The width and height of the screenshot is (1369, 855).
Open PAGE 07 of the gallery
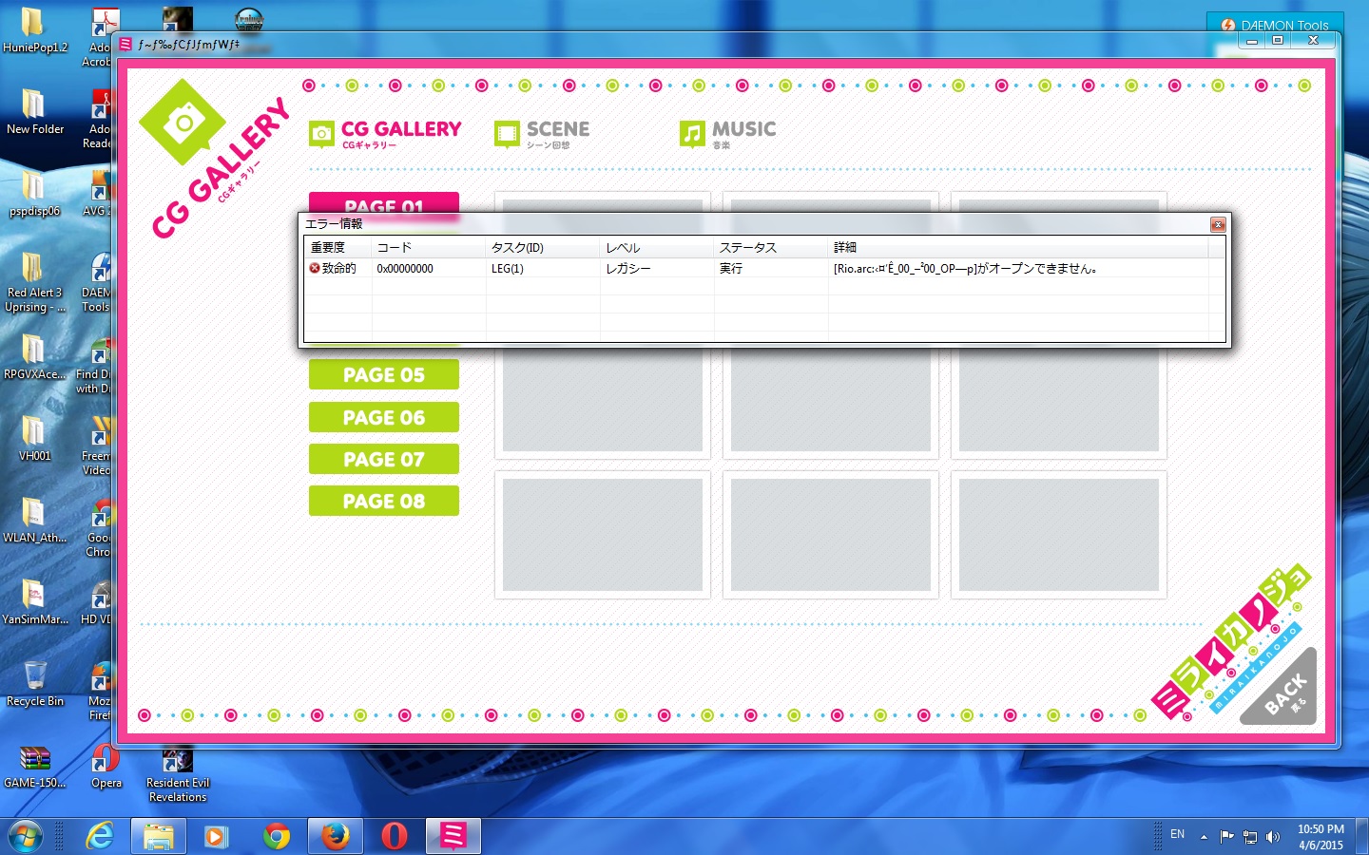[x=383, y=460]
